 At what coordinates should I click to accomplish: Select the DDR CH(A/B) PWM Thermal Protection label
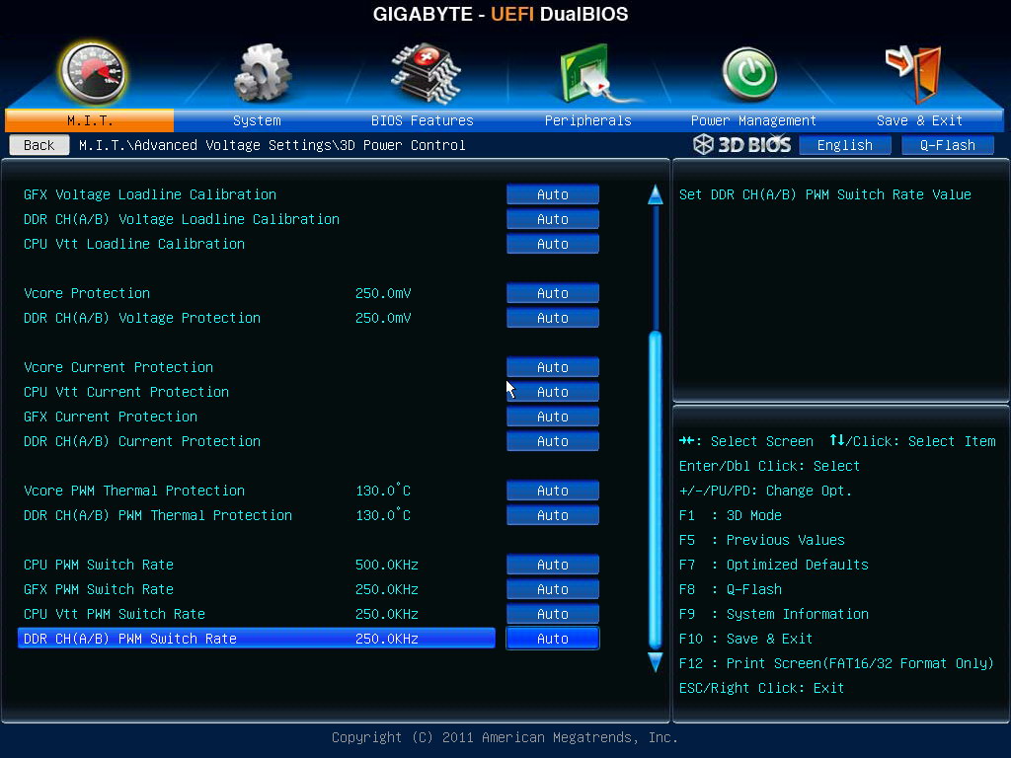point(158,515)
